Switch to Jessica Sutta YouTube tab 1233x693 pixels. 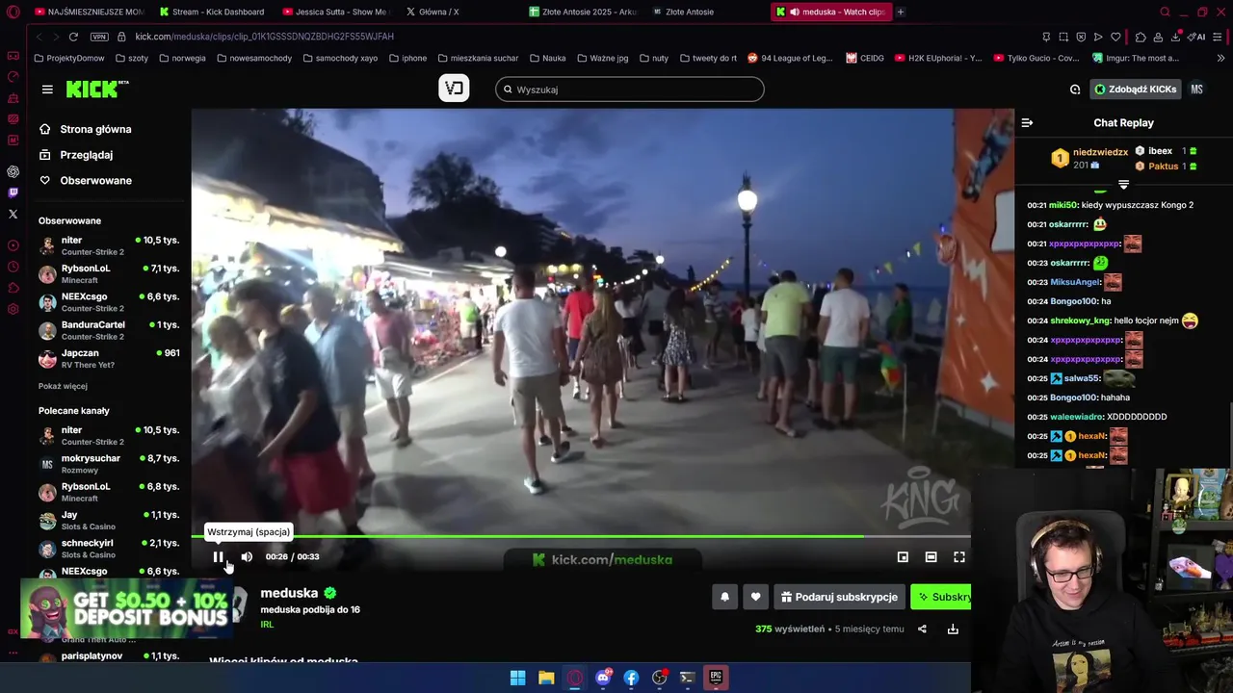[x=333, y=12]
